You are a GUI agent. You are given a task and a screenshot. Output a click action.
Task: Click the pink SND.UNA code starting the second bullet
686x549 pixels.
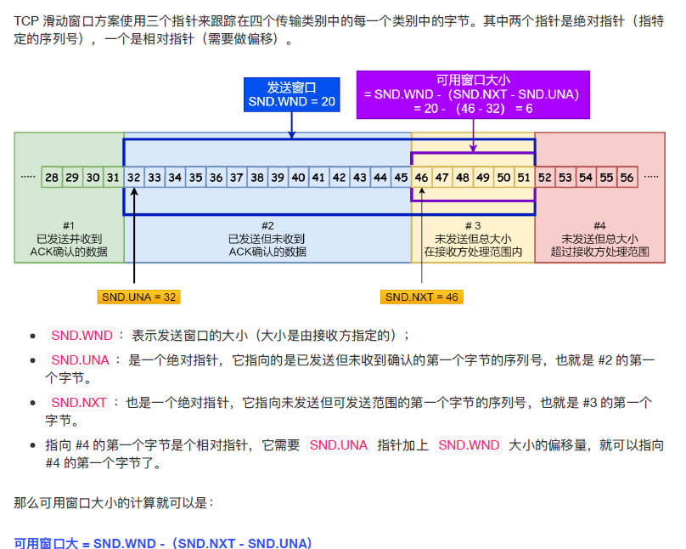coord(80,359)
